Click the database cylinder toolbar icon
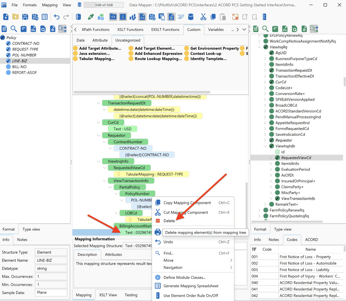The image size is (346, 301). (x=191, y=17)
